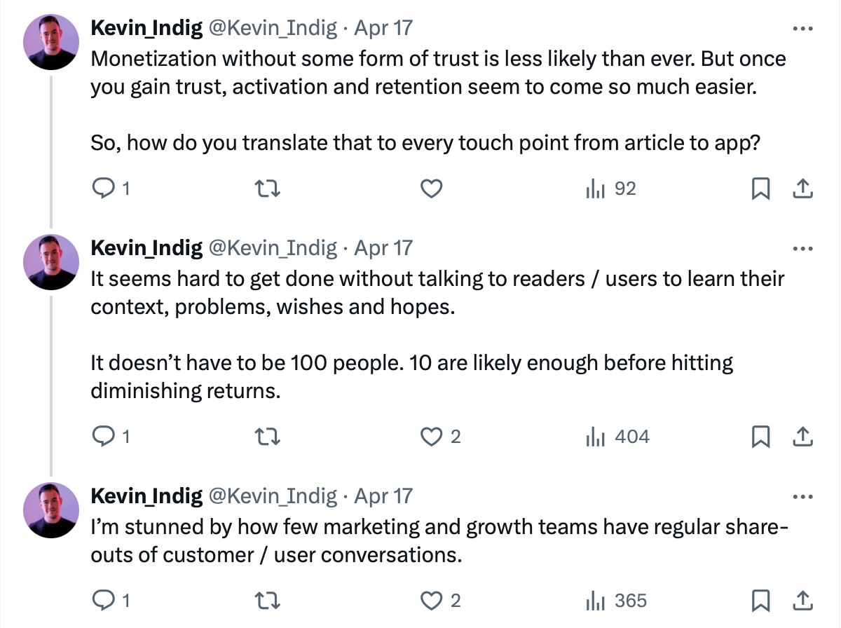Bookmark the tweet about customer conversations

pos(760,601)
